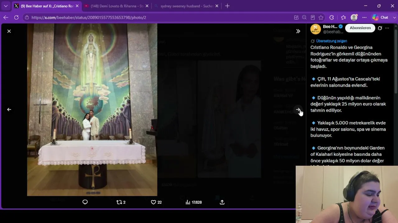Close the Bee Haber auf X tab
Viewport: 398px width, 223px height.
click(x=77, y=6)
